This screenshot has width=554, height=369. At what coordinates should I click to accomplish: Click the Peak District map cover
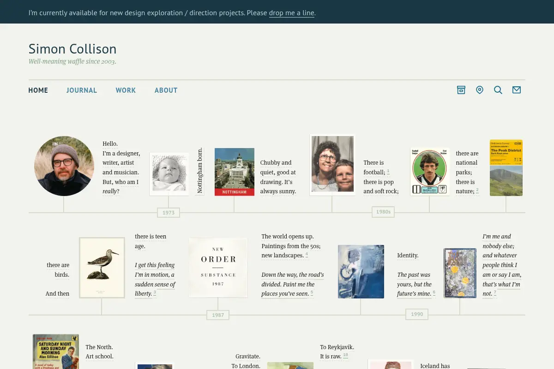(x=506, y=168)
